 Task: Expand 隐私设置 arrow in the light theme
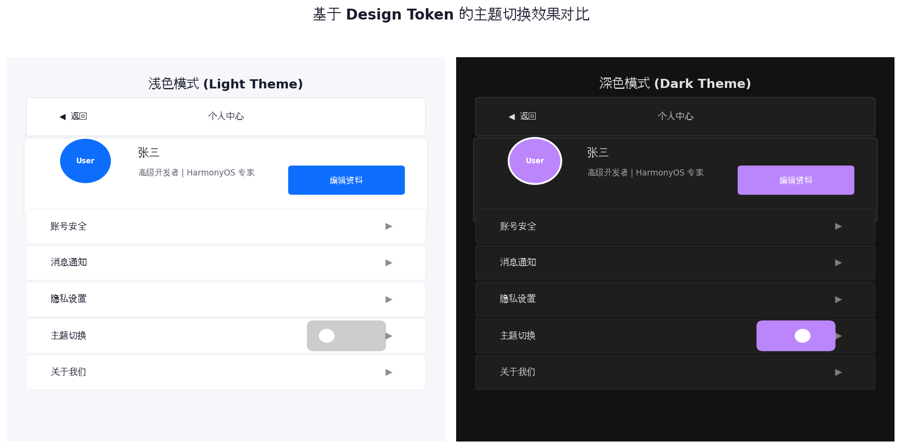tap(389, 299)
